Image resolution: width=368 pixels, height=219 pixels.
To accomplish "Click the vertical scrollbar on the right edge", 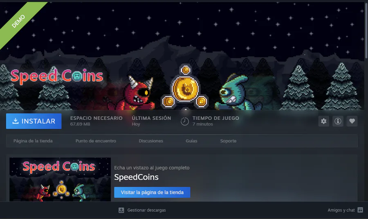I will coord(366,30).
